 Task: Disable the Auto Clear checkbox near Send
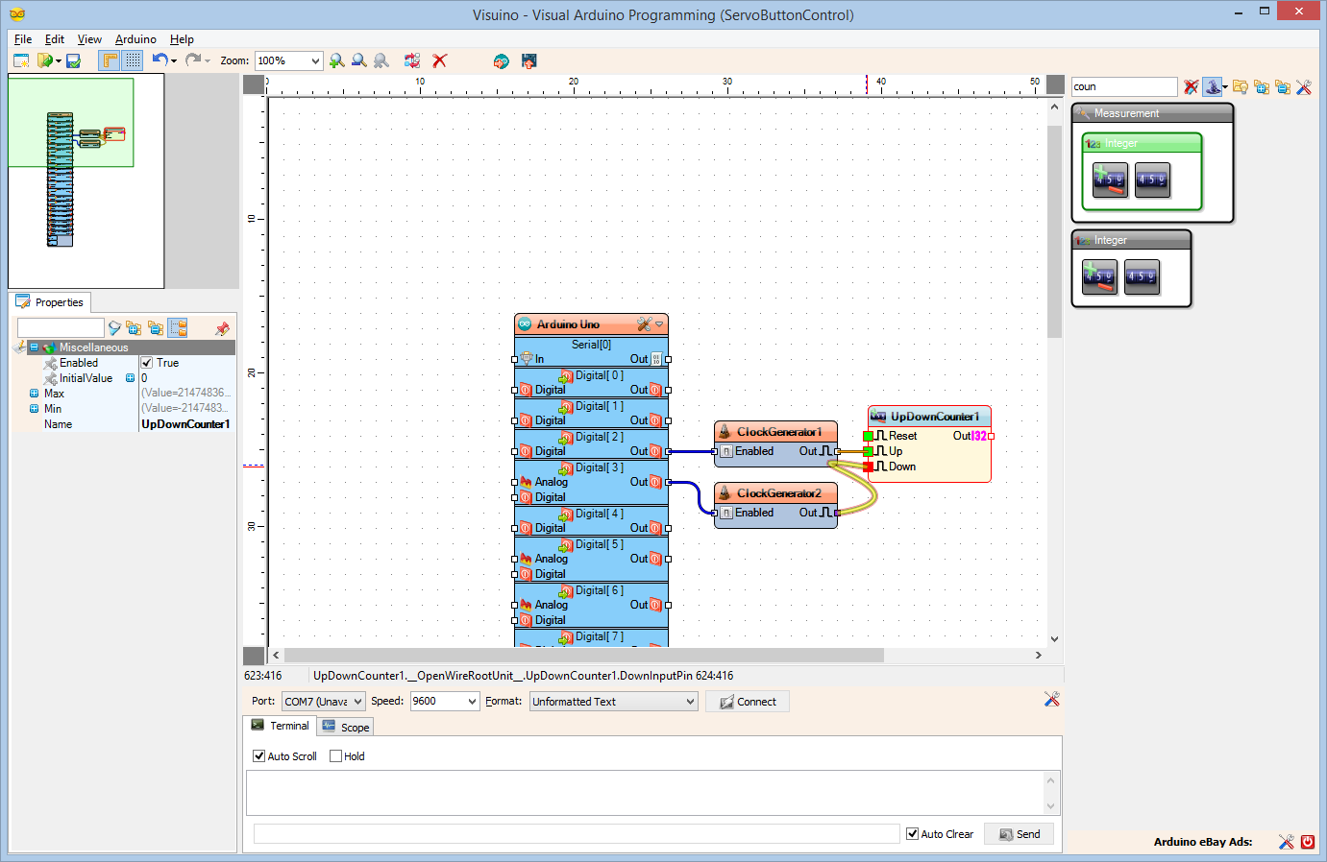(912, 833)
